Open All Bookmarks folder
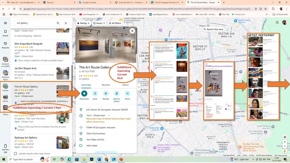The width and height of the screenshot is (290, 163). point(280,14)
